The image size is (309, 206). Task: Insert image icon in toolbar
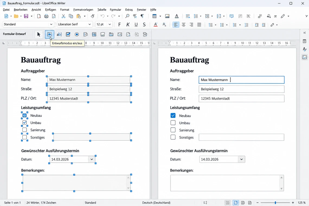[167, 16]
